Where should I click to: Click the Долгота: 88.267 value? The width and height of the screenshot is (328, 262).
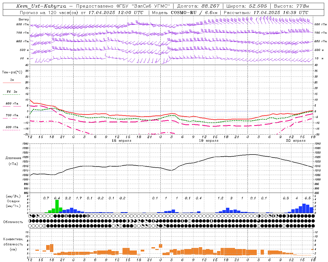[x=198, y=6]
